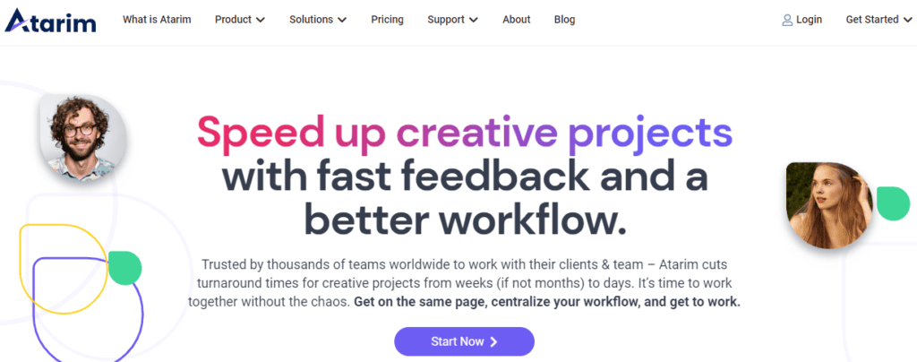Expand the Support dropdown chevron
The height and width of the screenshot is (362, 917).
pos(474,20)
